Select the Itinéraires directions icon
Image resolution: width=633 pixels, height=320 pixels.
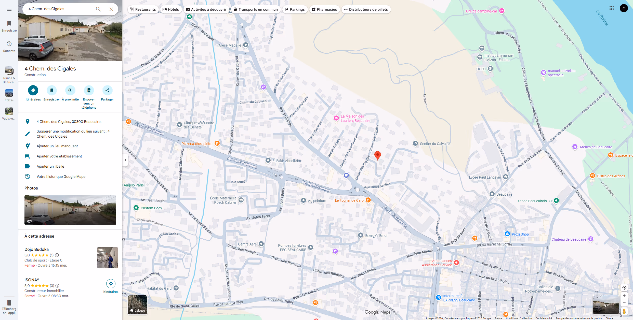[x=33, y=90]
